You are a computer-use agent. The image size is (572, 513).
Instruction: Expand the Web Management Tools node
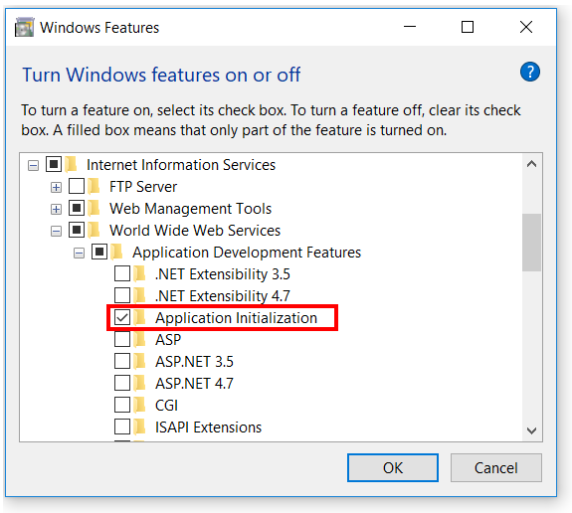coord(56,210)
